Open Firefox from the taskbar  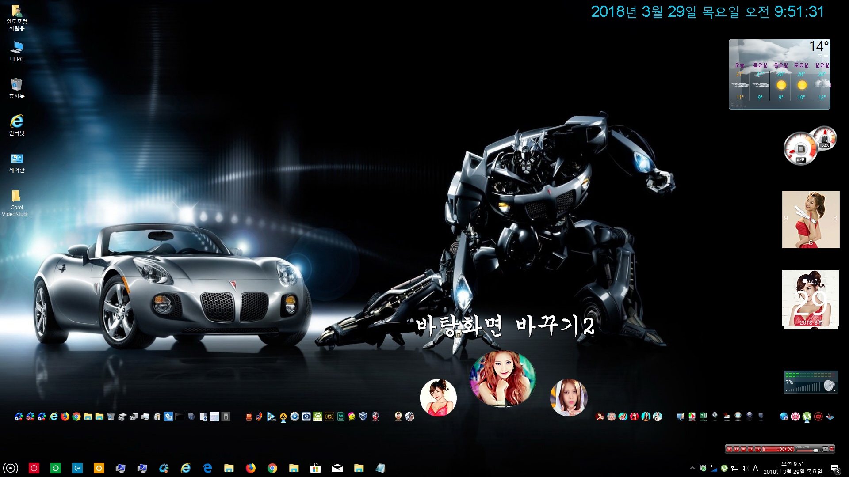pyautogui.click(x=251, y=468)
